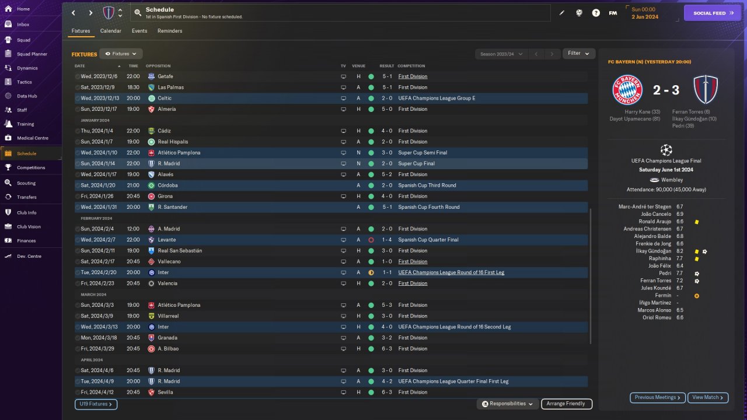This screenshot has width=747, height=420.
Task: Open the Medical Centre
Action: coord(33,138)
